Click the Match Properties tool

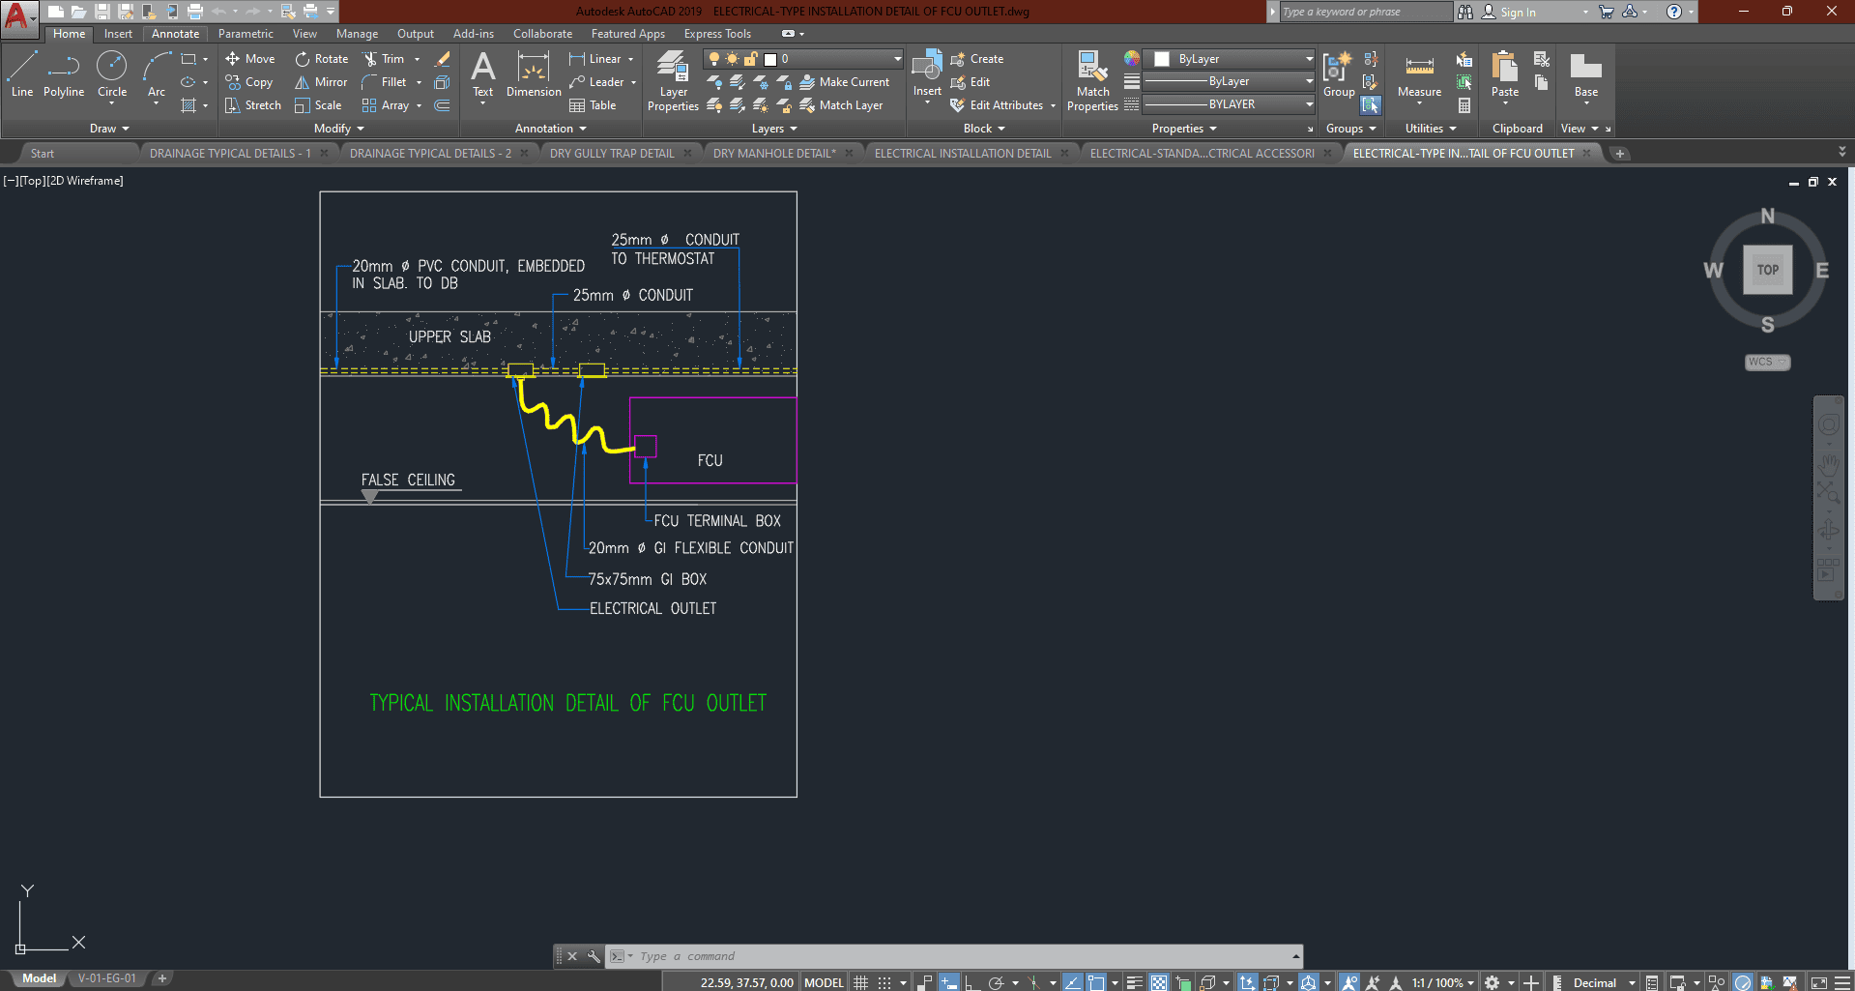1092,81
